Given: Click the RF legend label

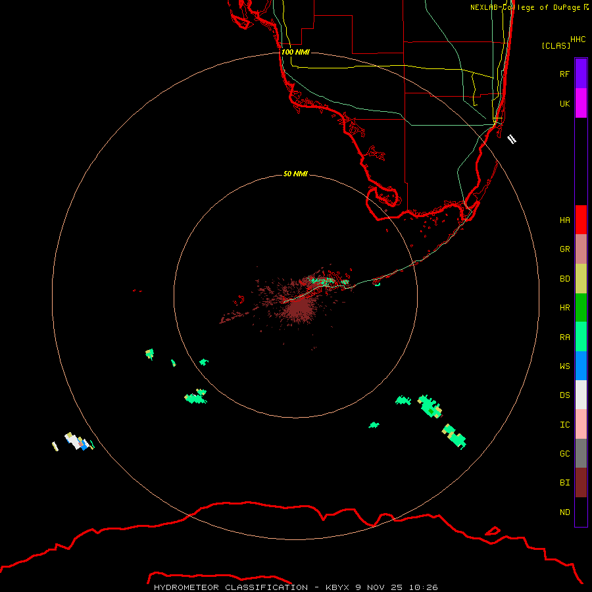Looking at the screenshot, I should 564,74.
